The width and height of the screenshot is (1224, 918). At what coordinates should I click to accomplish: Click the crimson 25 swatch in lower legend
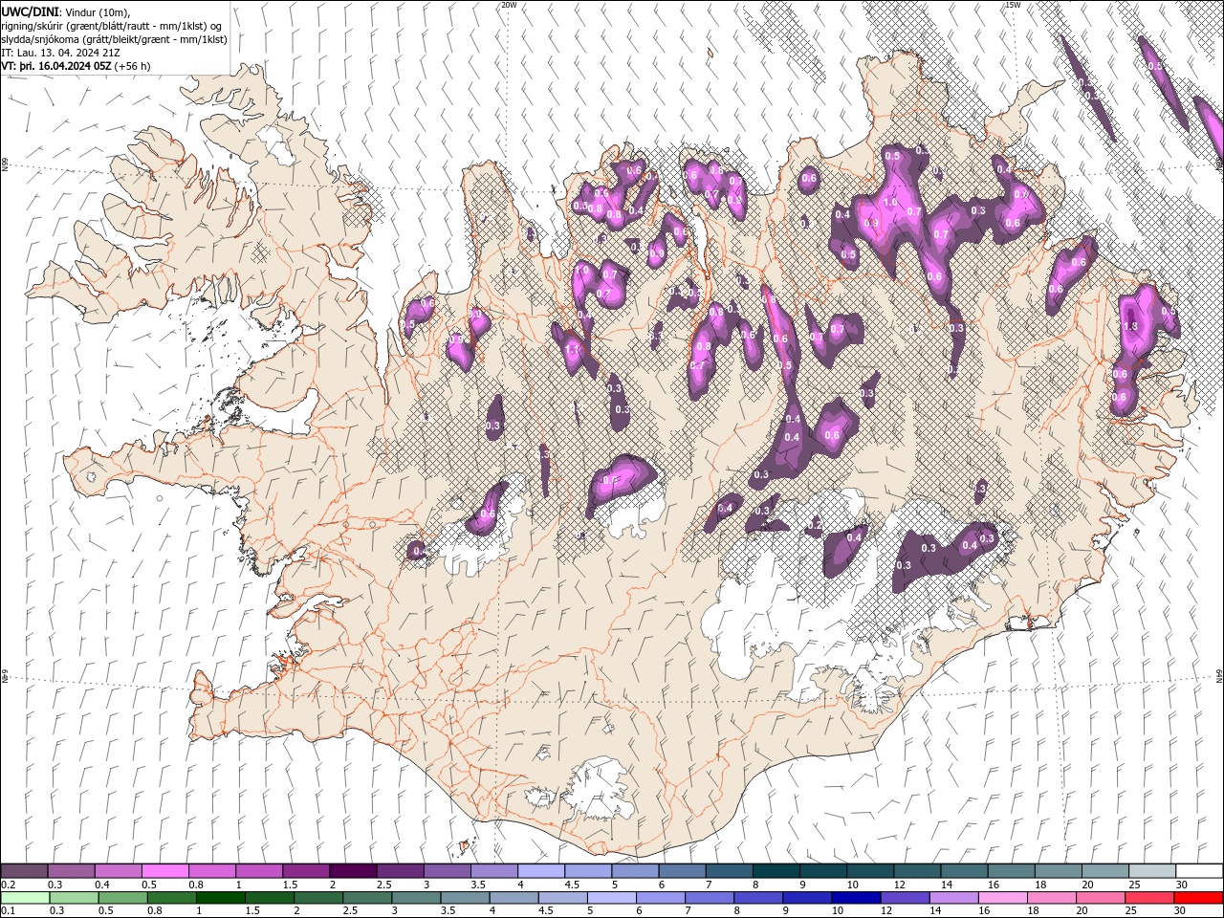click(1149, 898)
